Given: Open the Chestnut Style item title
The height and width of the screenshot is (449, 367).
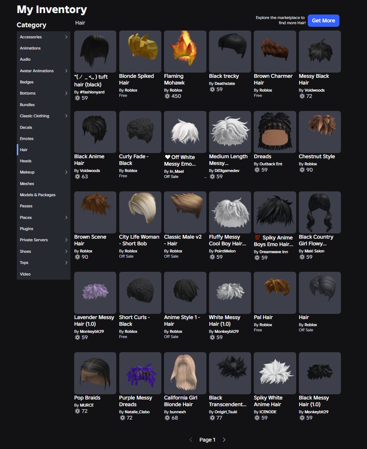Looking at the screenshot, I should (x=317, y=156).
